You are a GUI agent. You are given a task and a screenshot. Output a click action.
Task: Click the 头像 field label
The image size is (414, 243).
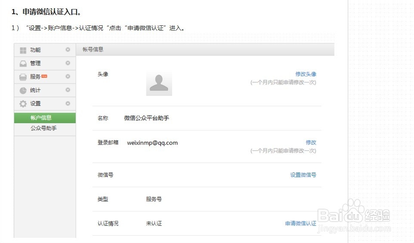(103, 74)
